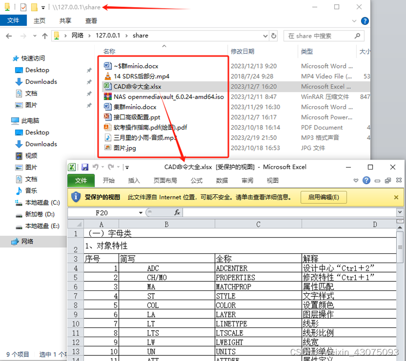Select the file 图片.jpg
406x361 pixels.
125,148
